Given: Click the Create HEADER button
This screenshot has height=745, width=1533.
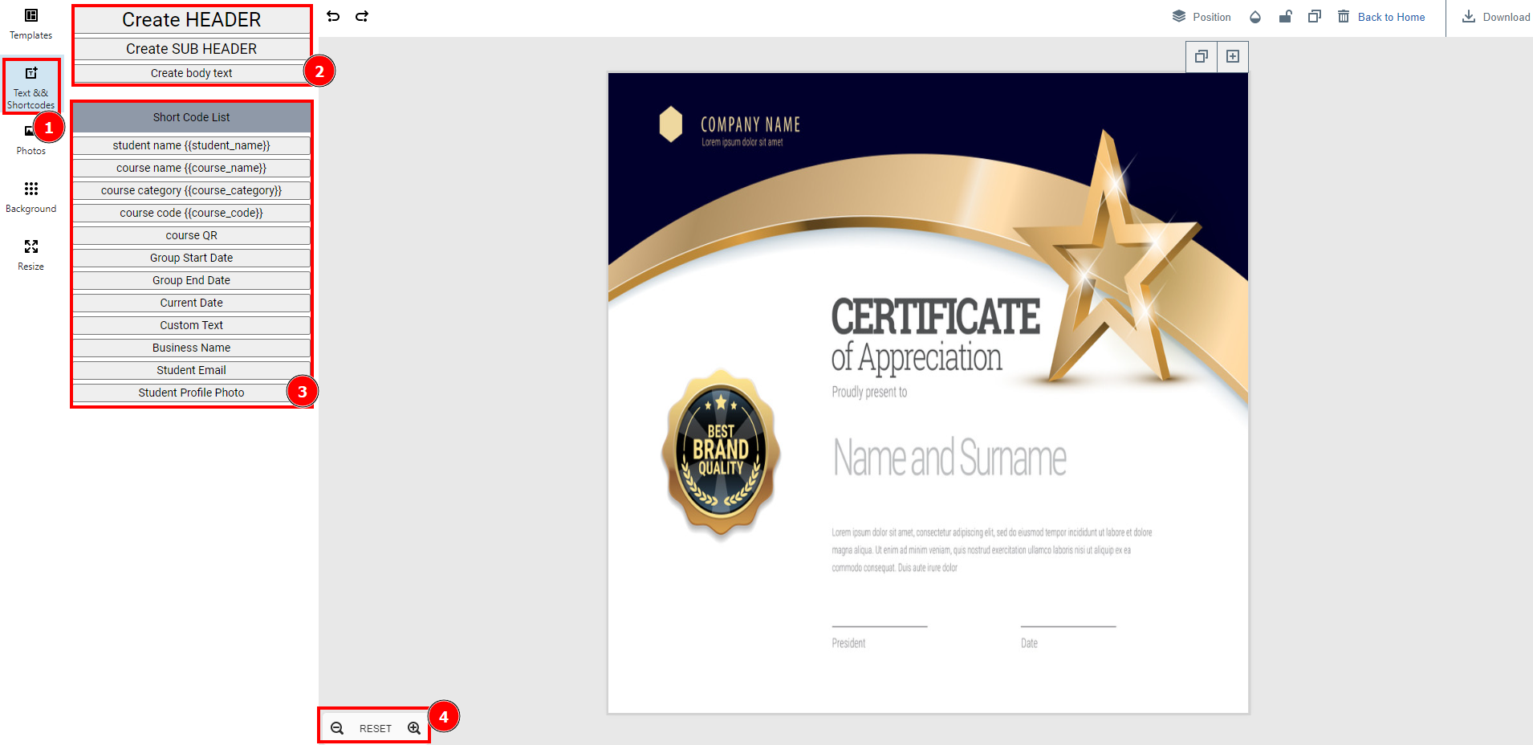Looking at the screenshot, I should point(191,20).
